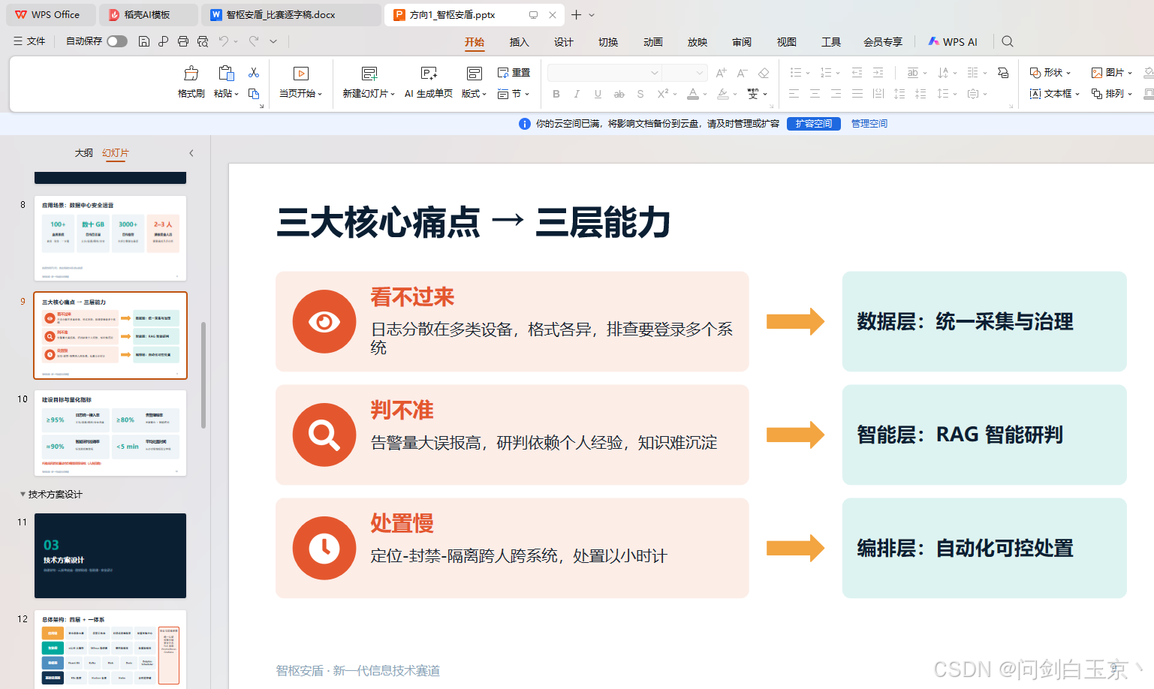Select slide 10 thumbnail

110,432
